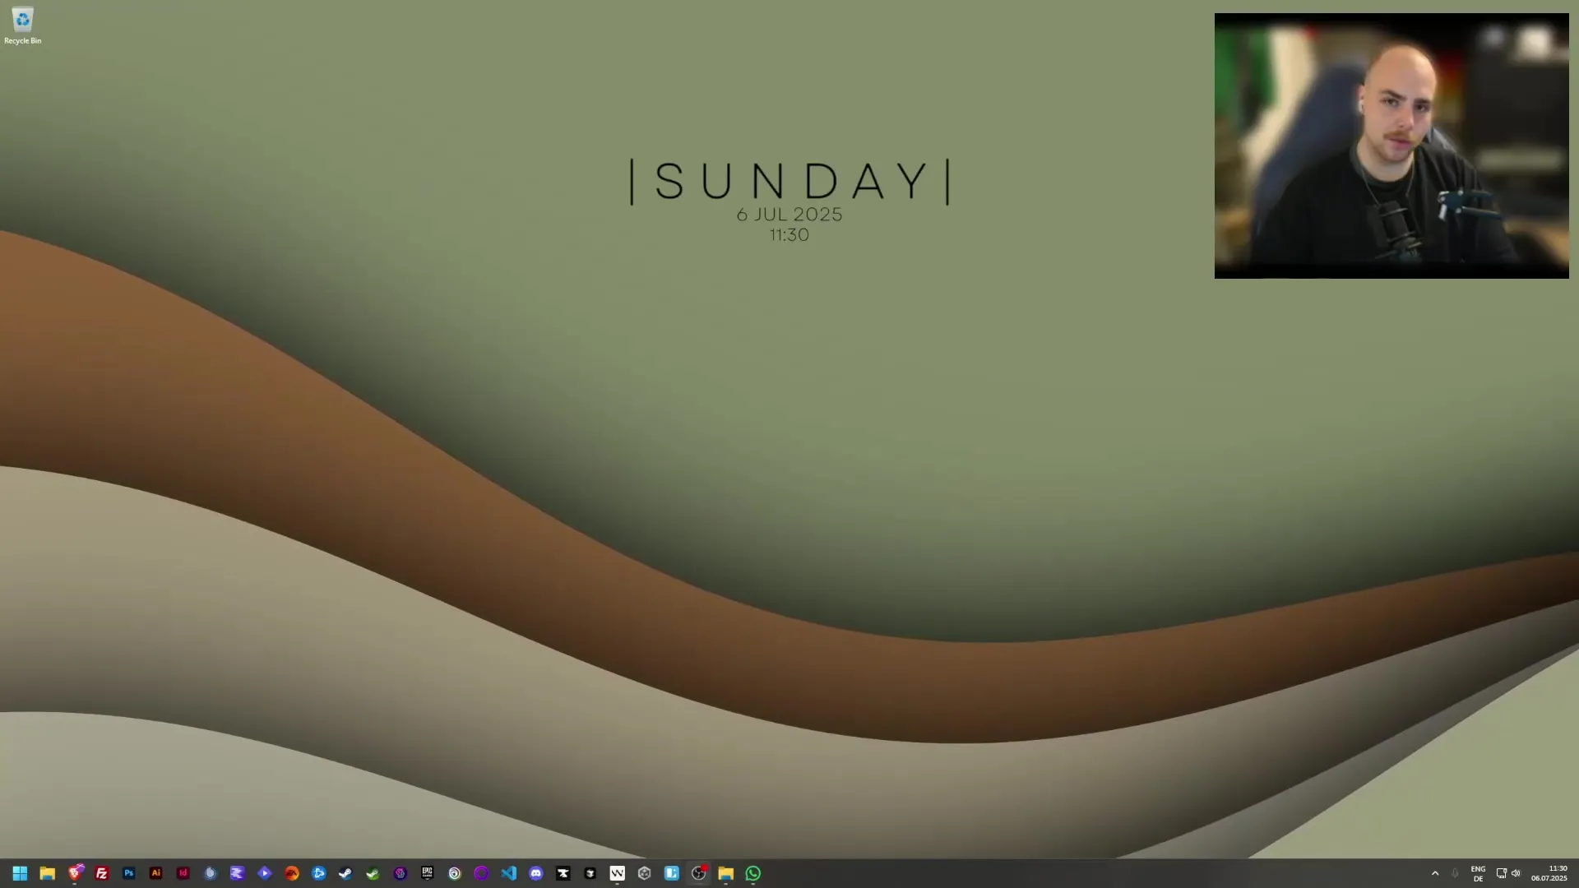
Task: Open Epic Games Launcher in the taskbar
Action: [427, 873]
